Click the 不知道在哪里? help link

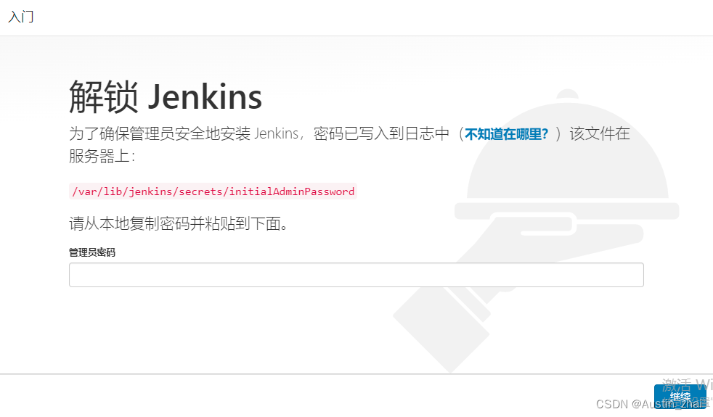(507, 134)
